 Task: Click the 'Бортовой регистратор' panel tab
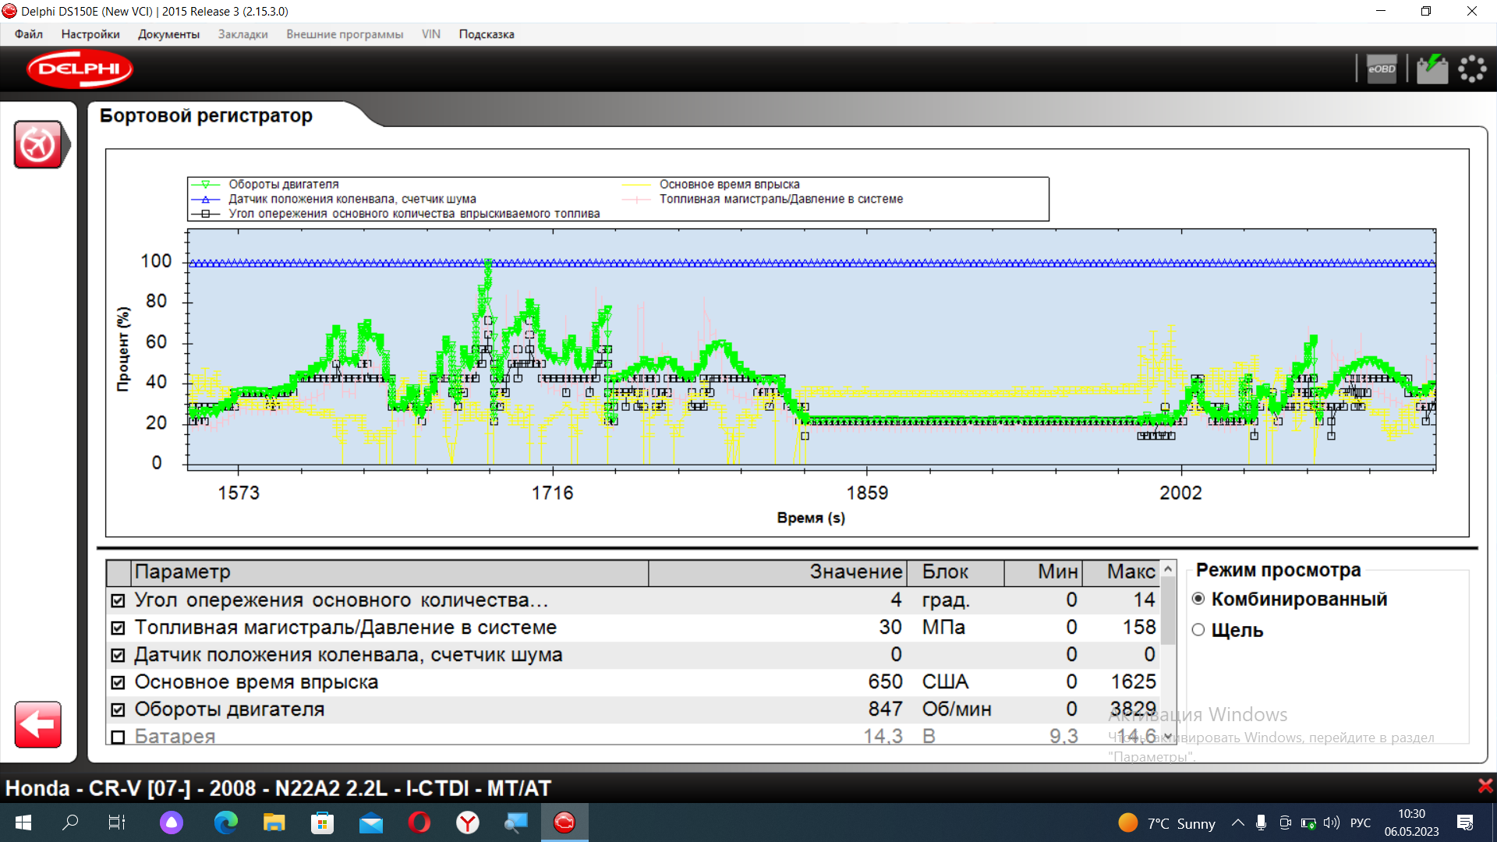pos(206,115)
